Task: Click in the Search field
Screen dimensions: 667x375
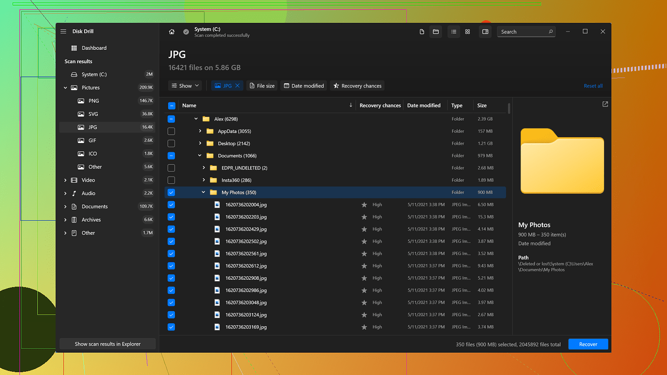Action: (522, 32)
